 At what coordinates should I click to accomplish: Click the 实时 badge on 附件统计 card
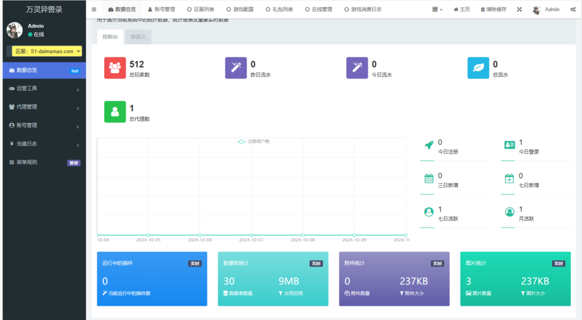[437, 264]
